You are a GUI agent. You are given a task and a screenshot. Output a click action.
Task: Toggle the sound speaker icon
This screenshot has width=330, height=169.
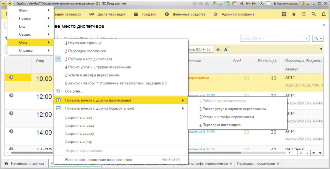(x=218, y=49)
